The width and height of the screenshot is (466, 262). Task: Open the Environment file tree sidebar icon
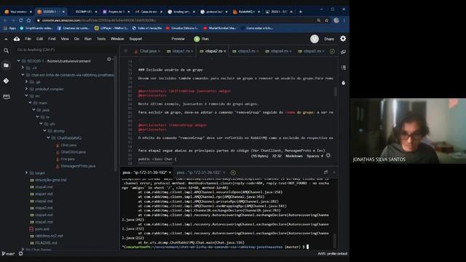(x=6, y=65)
